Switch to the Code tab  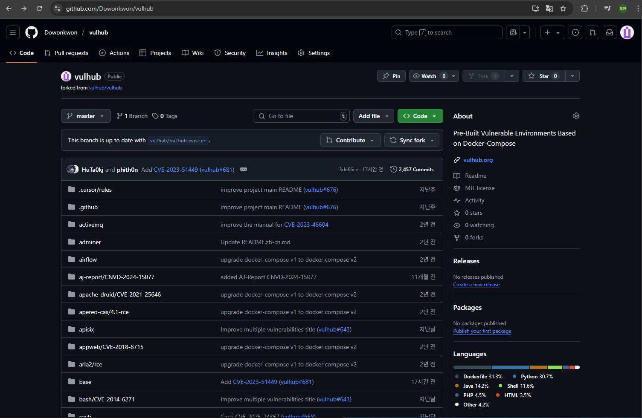coord(21,53)
